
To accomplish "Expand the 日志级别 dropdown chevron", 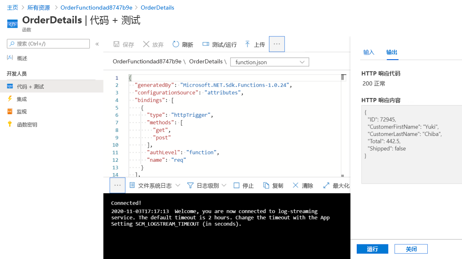I will [224, 186].
